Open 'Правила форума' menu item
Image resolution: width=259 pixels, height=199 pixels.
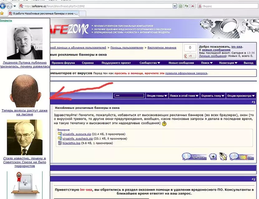pyautogui.click(x=63, y=63)
